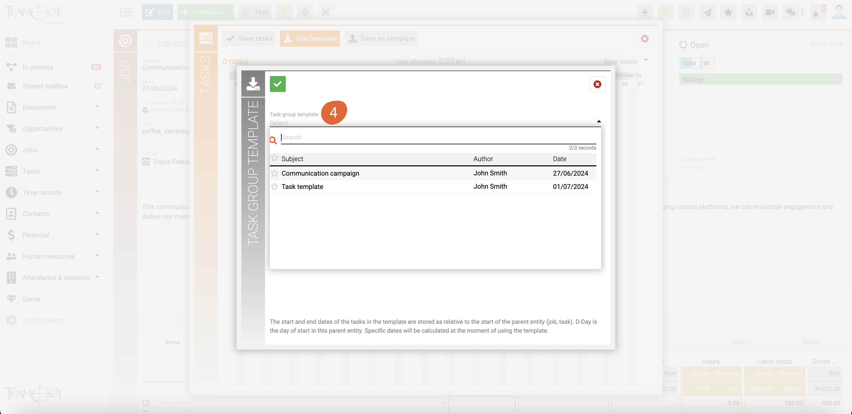852x414 pixels.
Task: Expand Show details dropdown
Action: 626,61
